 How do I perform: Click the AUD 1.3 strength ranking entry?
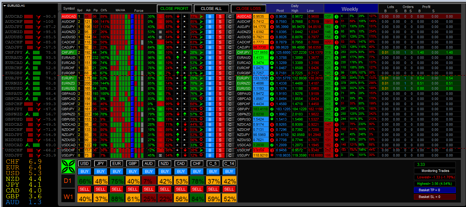click(24, 202)
